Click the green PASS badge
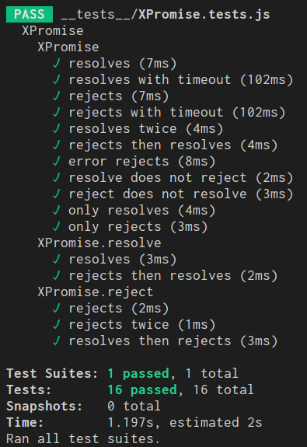The width and height of the screenshot is (307, 447). click(30, 14)
